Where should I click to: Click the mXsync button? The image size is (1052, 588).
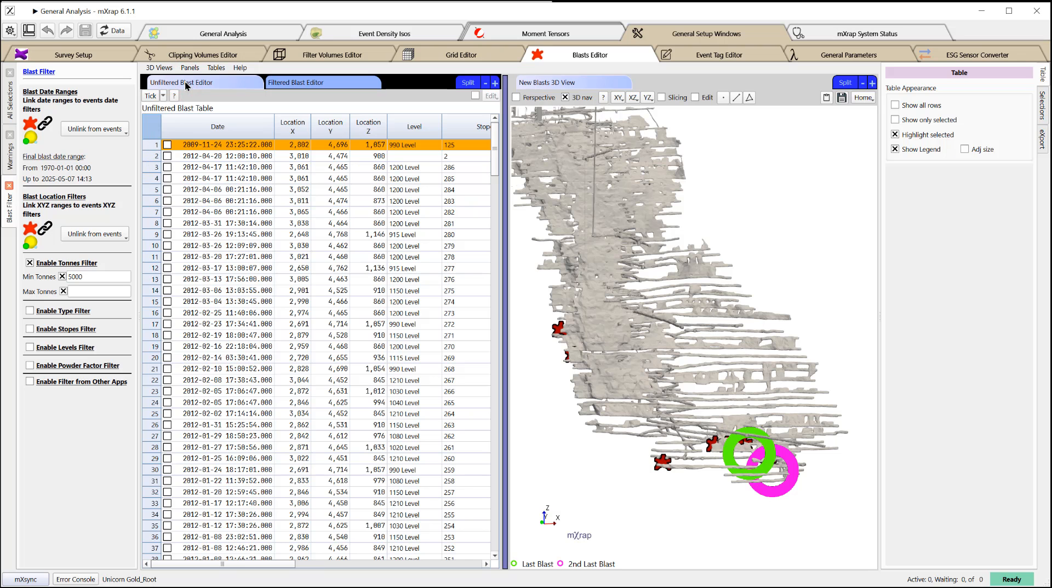click(x=26, y=579)
